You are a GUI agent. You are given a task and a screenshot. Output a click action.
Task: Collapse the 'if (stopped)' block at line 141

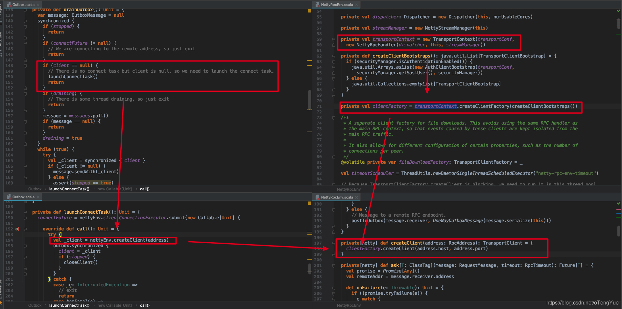pos(25,26)
